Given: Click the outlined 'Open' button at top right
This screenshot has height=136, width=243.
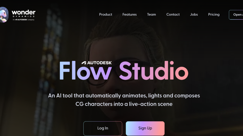Looking at the screenshot, I should pyautogui.click(x=236, y=15).
